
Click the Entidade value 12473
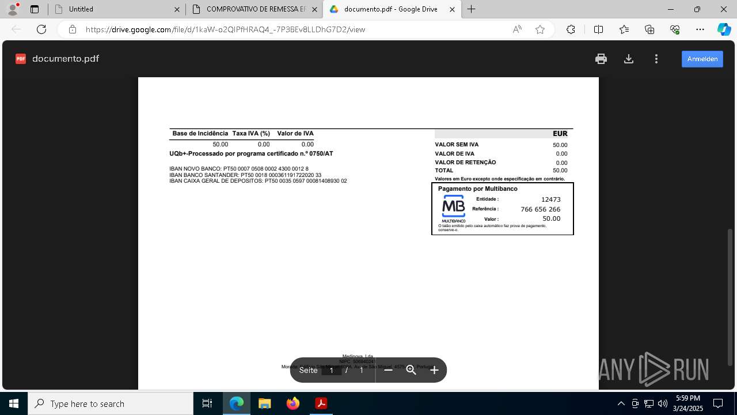coord(550,199)
